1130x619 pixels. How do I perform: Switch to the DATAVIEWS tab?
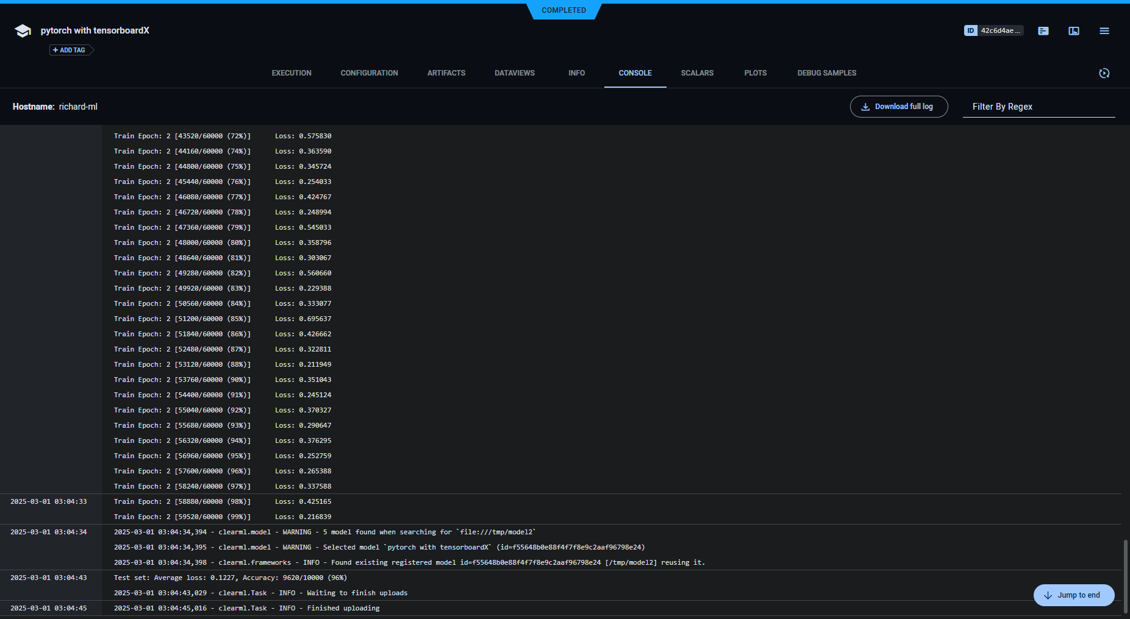514,73
